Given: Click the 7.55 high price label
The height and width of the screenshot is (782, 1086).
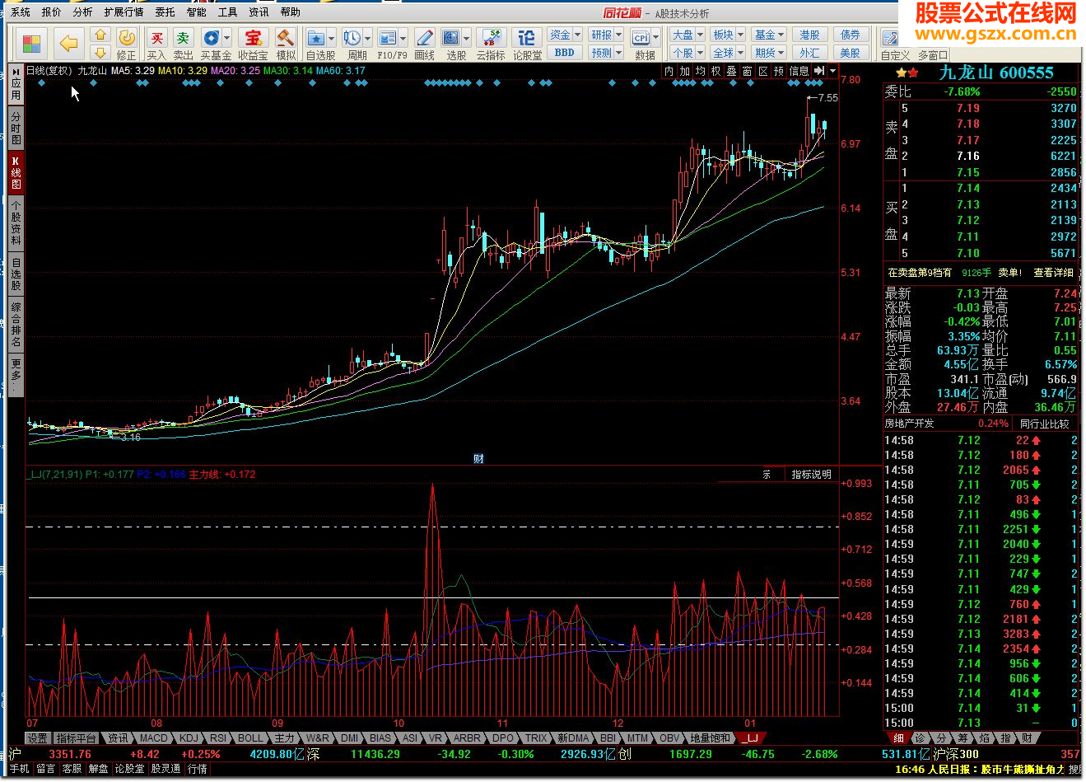Looking at the screenshot, I should [x=827, y=98].
